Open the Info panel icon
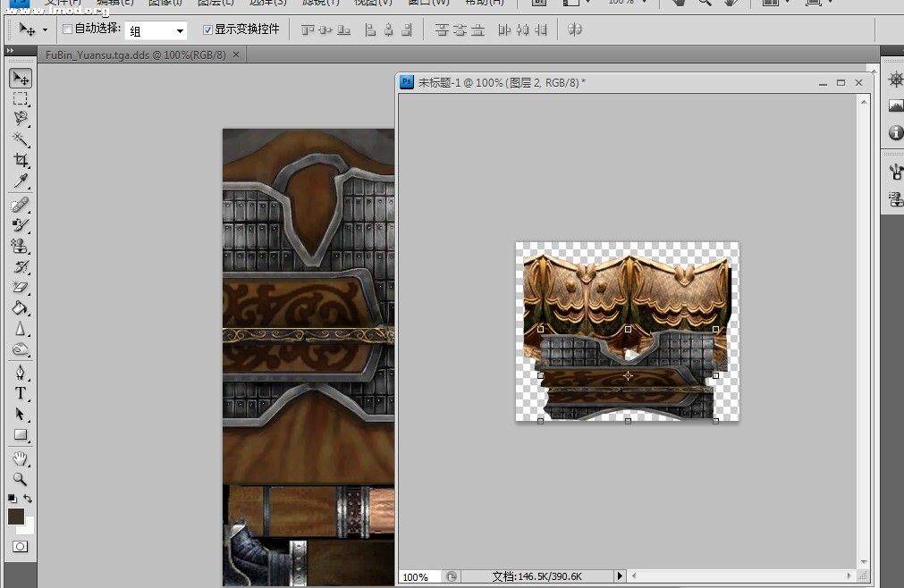 point(895,132)
